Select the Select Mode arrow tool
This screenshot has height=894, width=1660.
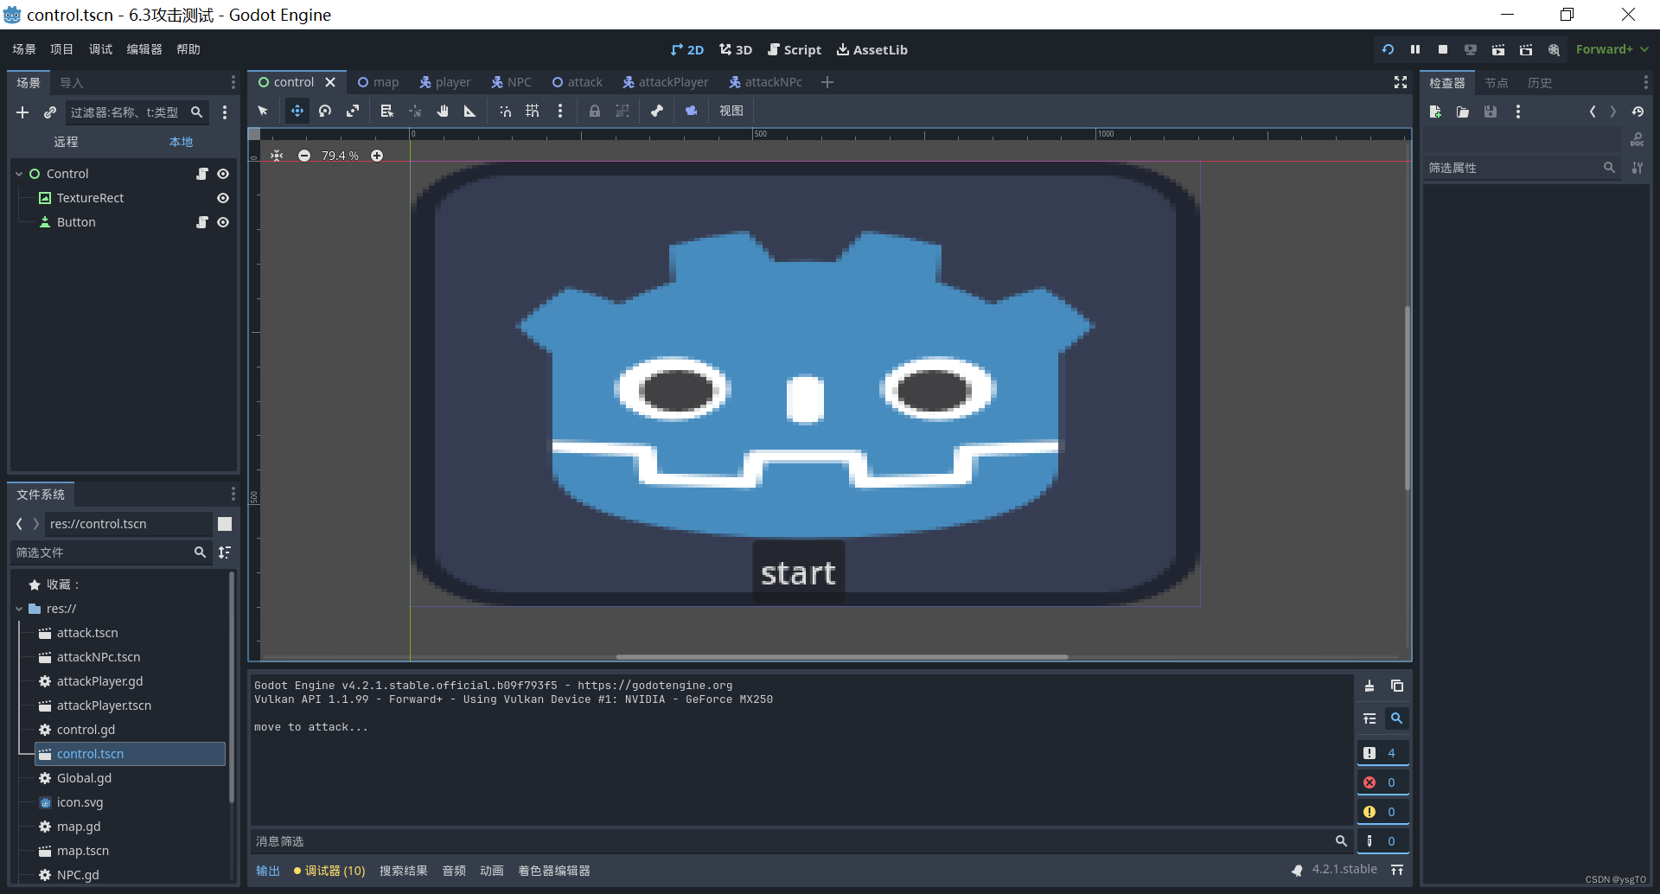pyautogui.click(x=263, y=111)
